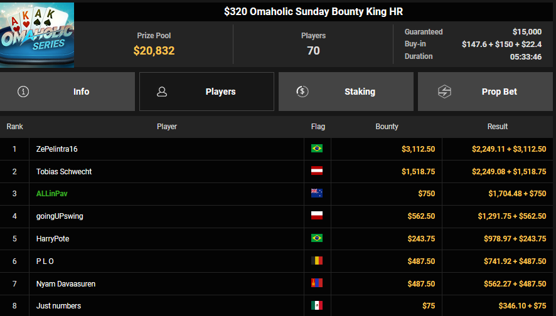Click the Australian flag in ALLinPav's row
Screen dimensions: 556x316
pos(317,194)
